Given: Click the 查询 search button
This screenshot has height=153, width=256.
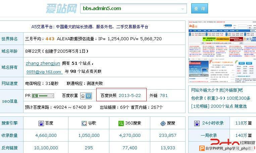Looking at the screenshot, I should 200,8.
